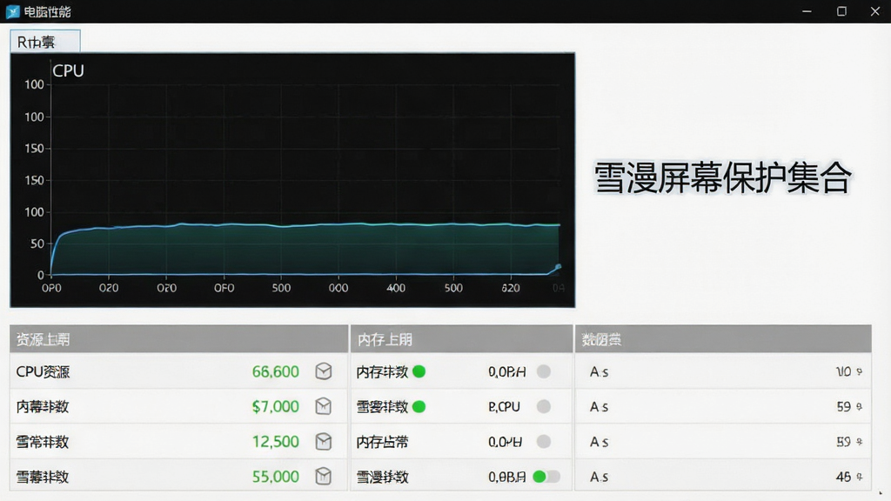Click the "雪漫屏幕保护集合" heading
This screenshot has height=501, width=891.
coord(723,177)
